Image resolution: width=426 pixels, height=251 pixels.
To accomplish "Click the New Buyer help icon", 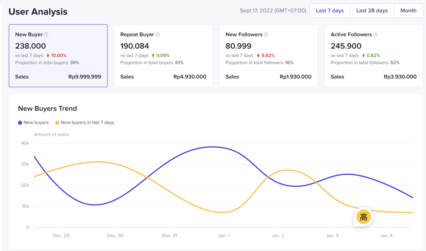I will (x=46, y=35).
